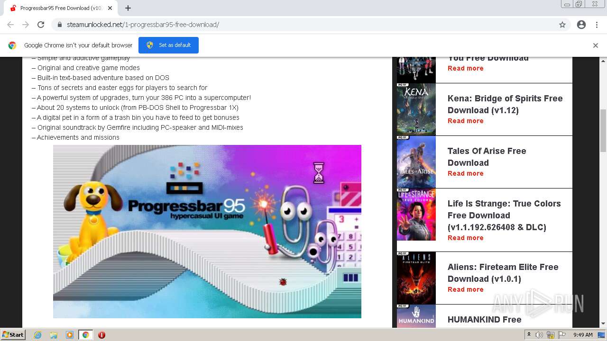The height and width of the screenshot is (341, 607).
Task: Set Chrome as default browser
Action: pos(168,45)
